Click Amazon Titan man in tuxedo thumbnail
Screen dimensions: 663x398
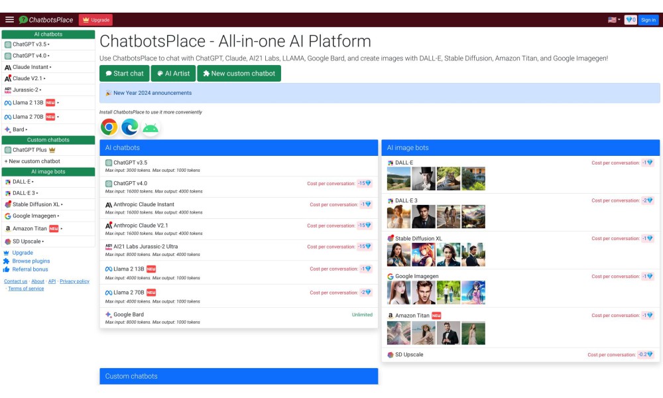tap(448, 333)
